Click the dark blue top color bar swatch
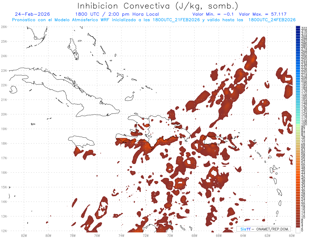This screenshot has height=239, width=310. (x=298, y=28)
